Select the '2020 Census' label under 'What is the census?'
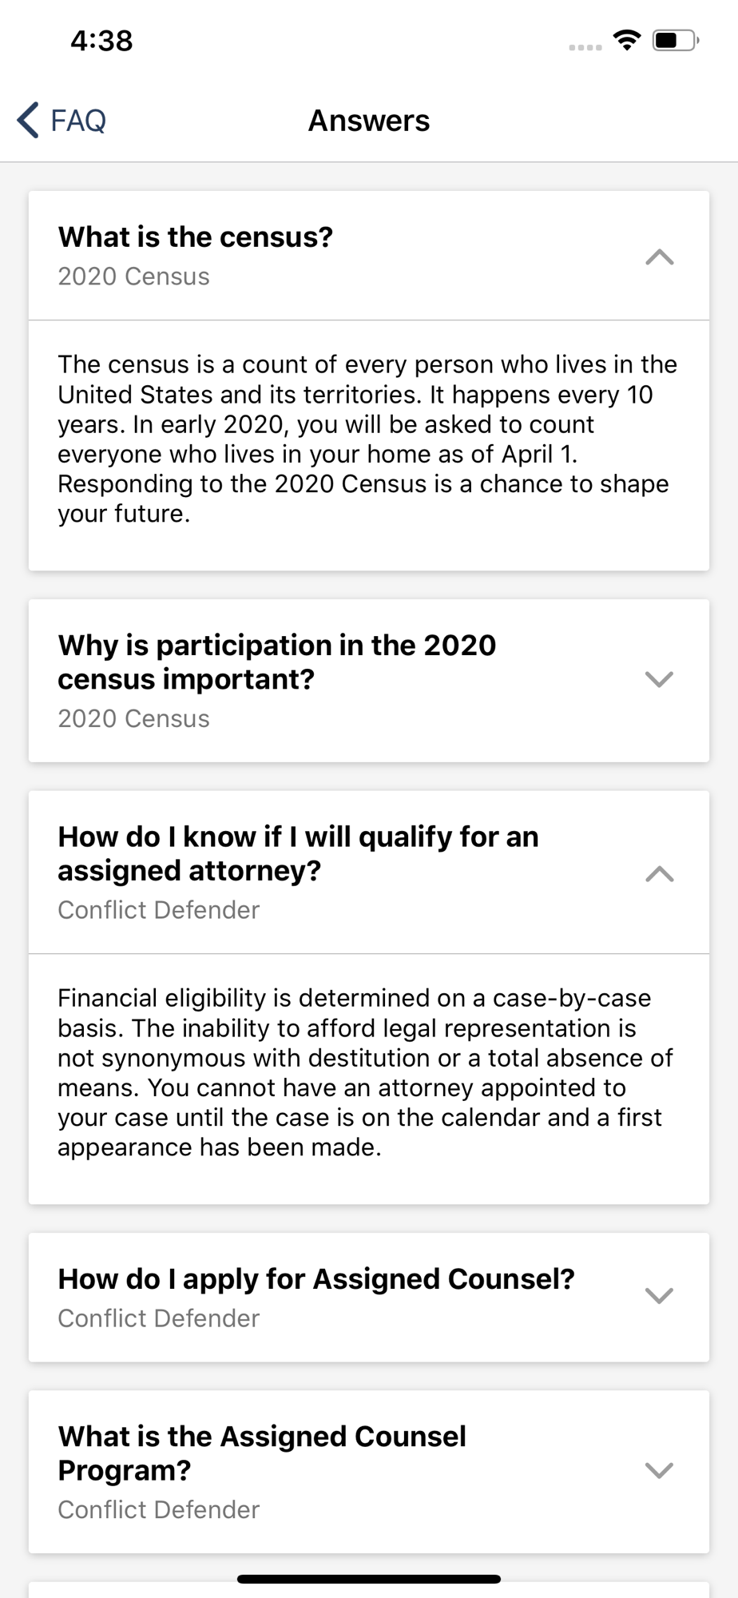This screenshot has width=738, height=1598. 134,276
